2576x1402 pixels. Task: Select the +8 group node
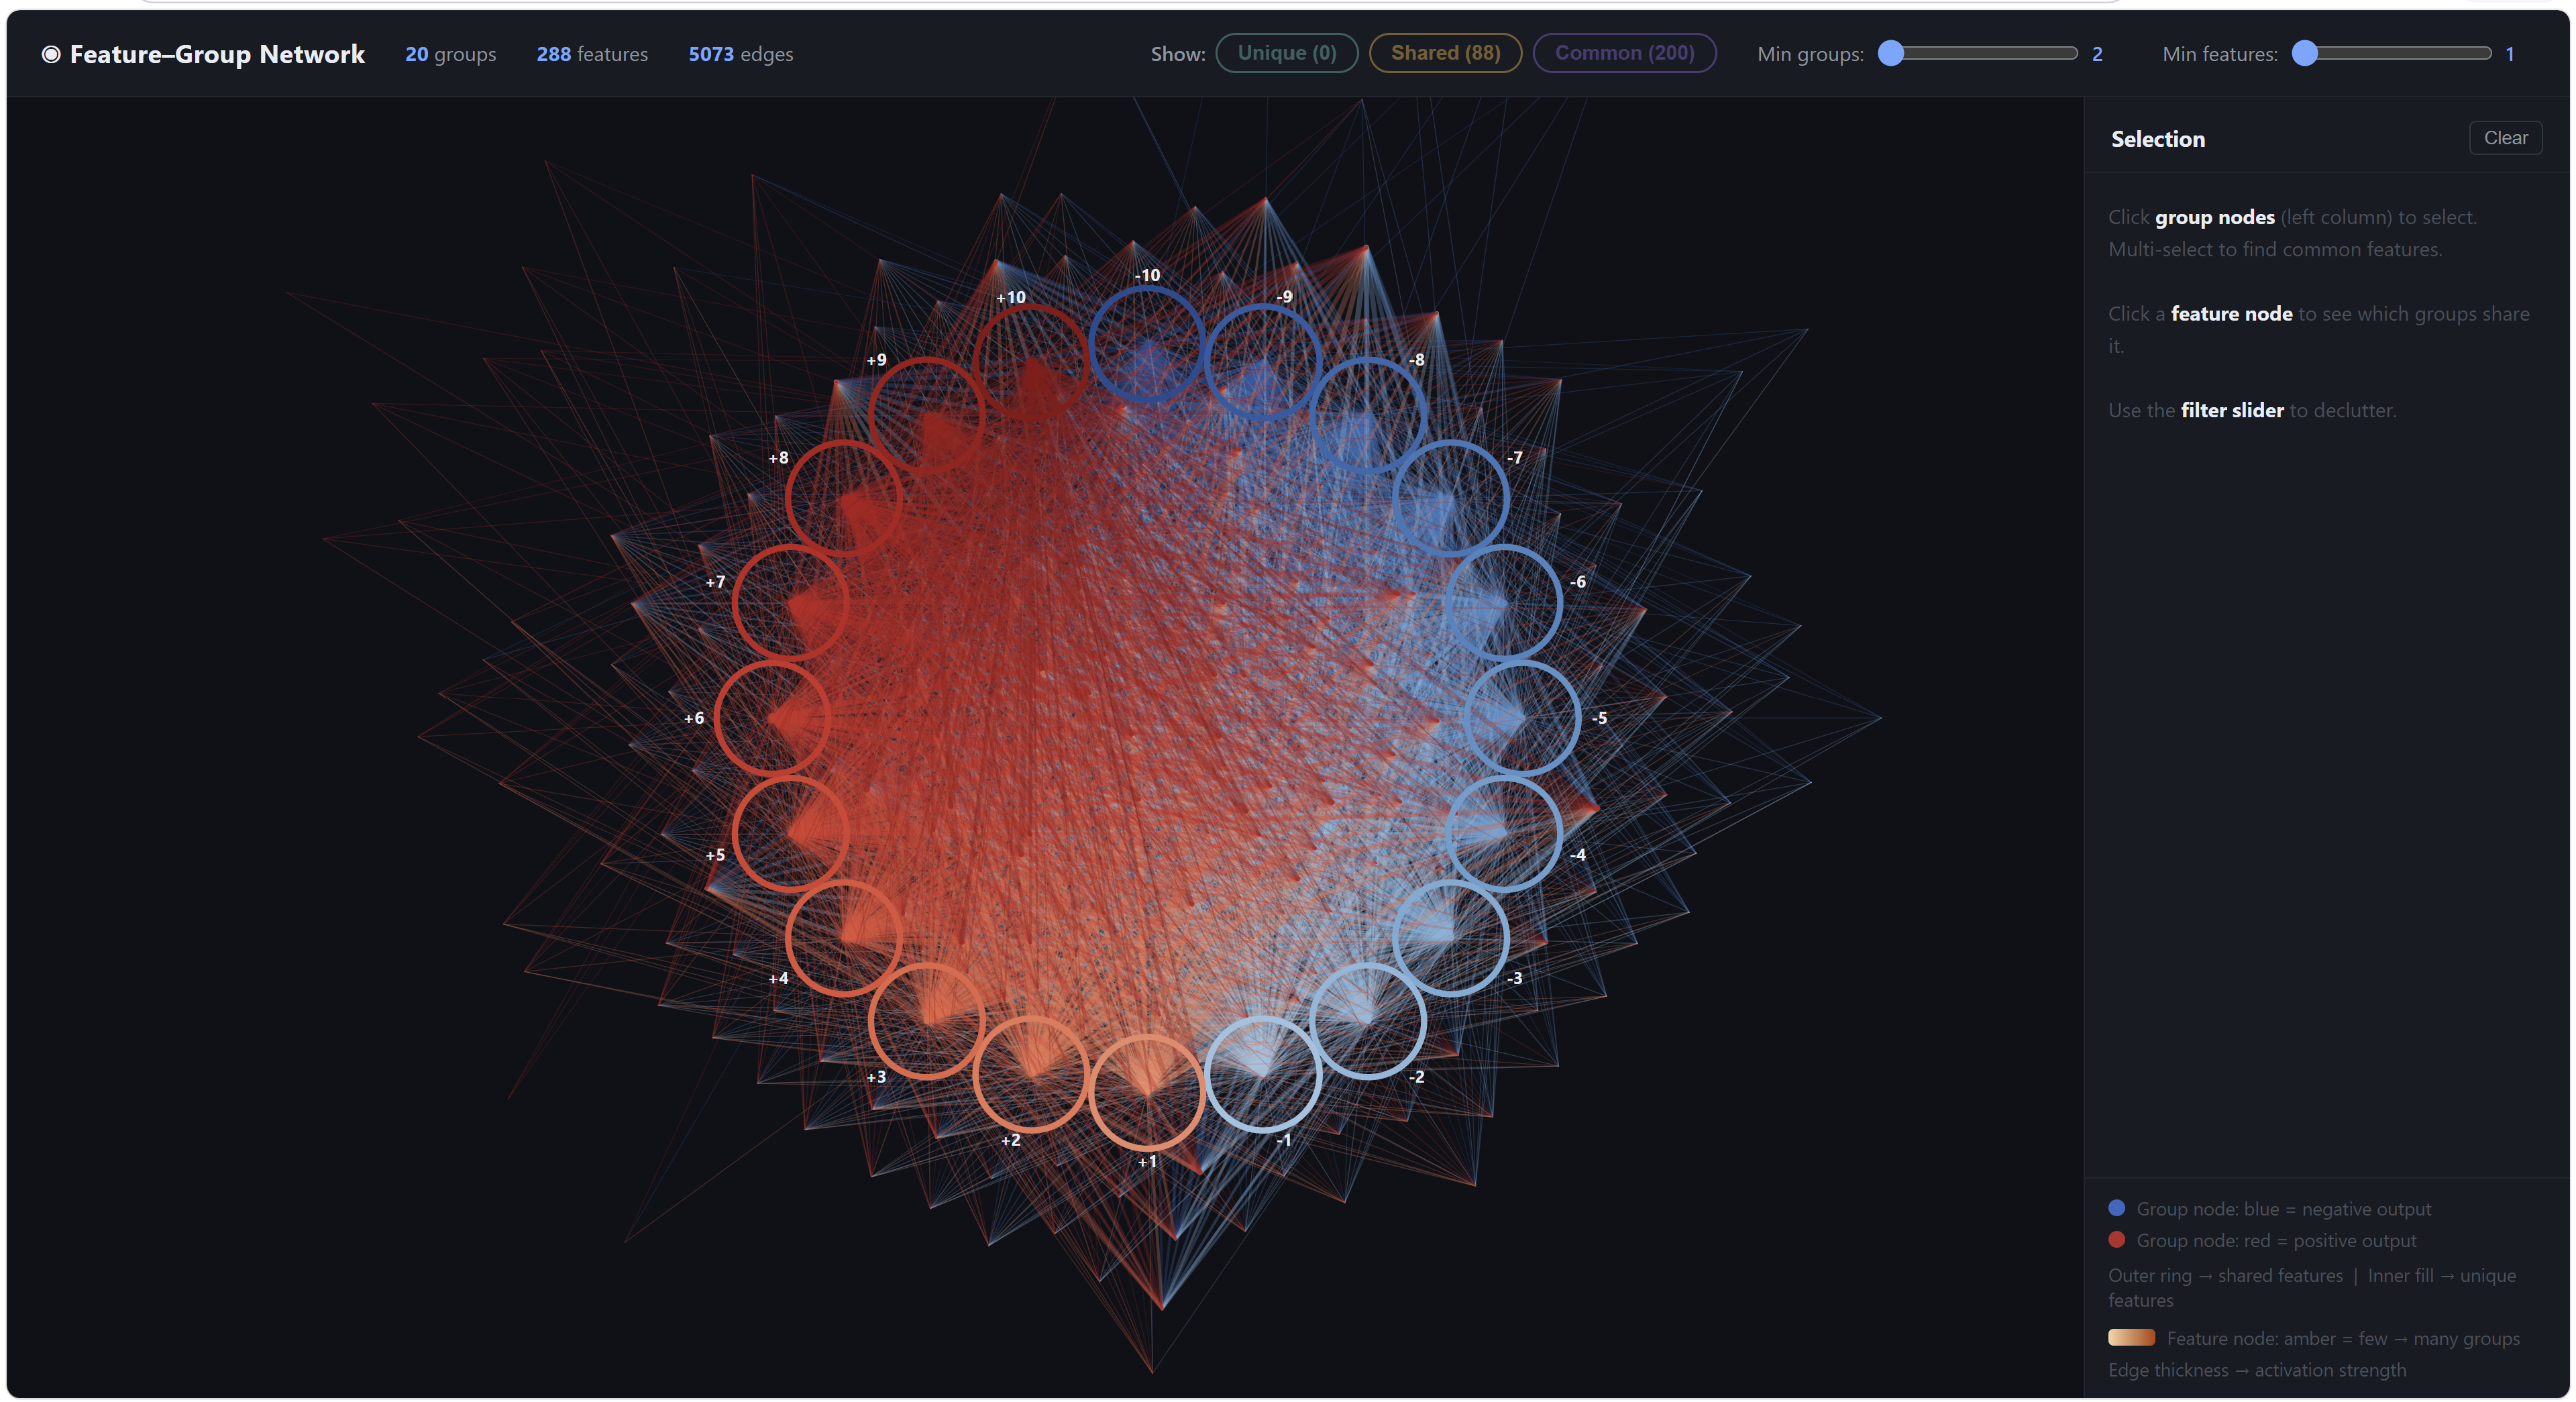click(x=843, y=498)
